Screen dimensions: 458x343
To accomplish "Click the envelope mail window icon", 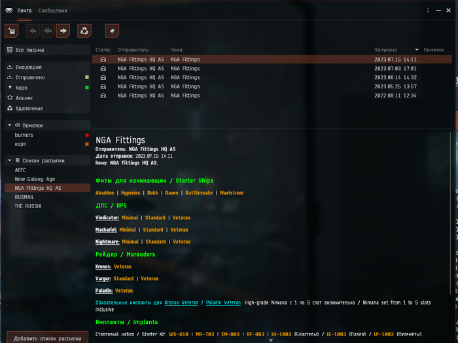I will [9, 10].
